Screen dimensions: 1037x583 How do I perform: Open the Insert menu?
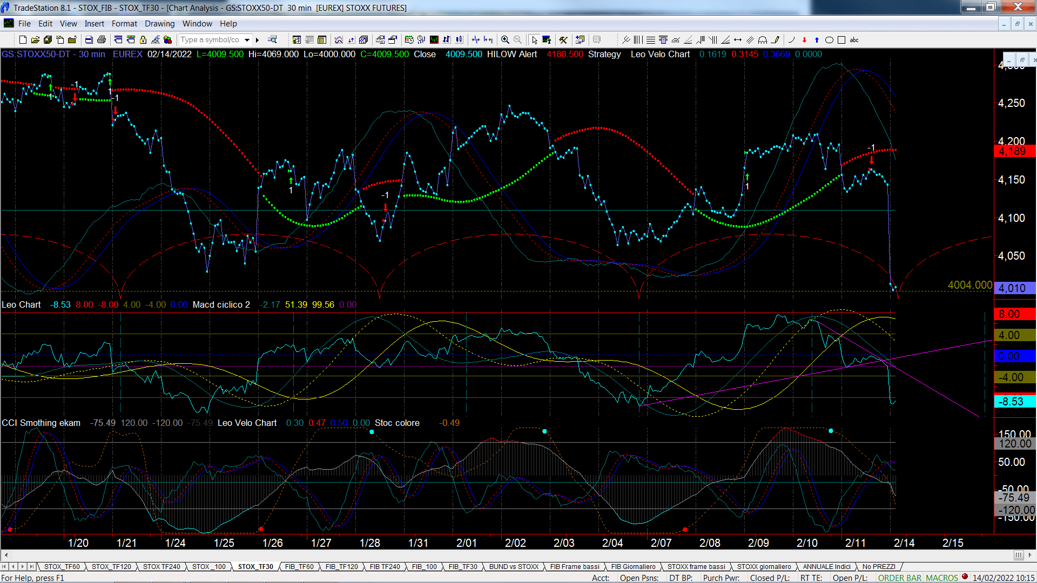coord(95,24)
